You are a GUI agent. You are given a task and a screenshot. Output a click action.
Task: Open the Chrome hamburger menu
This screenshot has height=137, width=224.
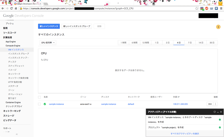221,8
